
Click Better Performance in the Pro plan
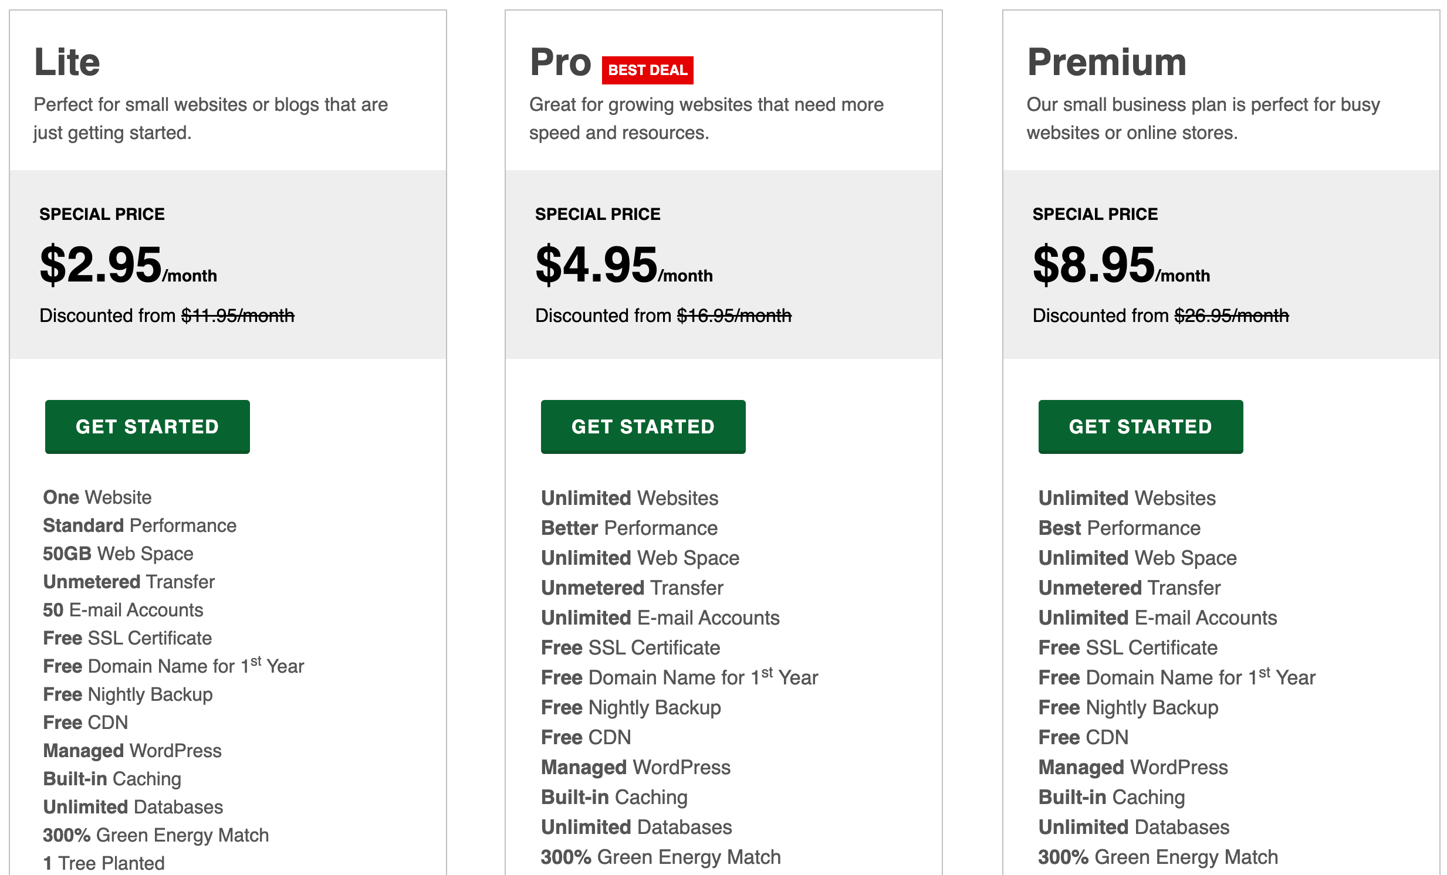(x=629, y=528)
